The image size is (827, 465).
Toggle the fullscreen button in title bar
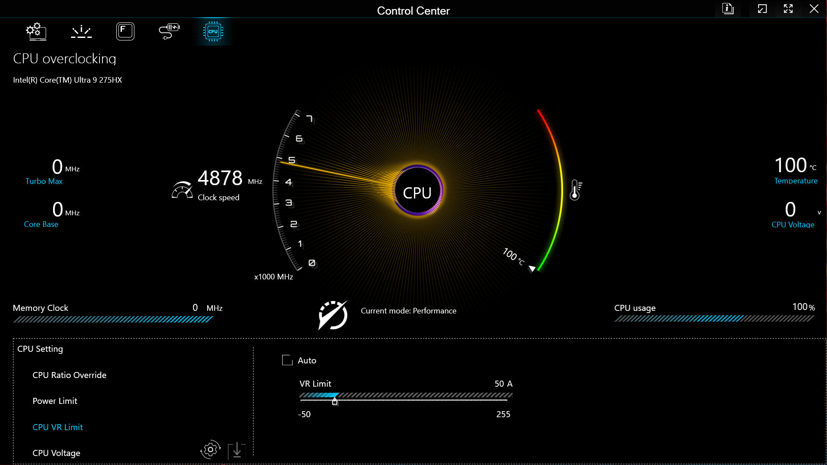click(x=788, y=9)
